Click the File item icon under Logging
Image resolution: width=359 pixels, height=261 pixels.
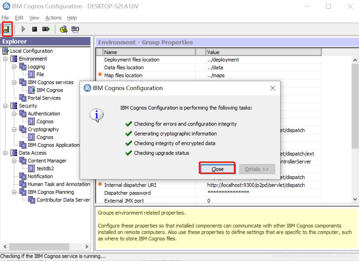32,75
